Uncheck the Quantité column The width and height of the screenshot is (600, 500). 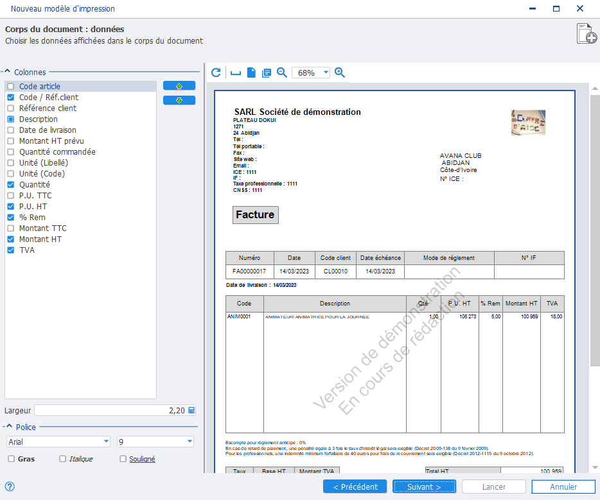[x=11, y=185]
